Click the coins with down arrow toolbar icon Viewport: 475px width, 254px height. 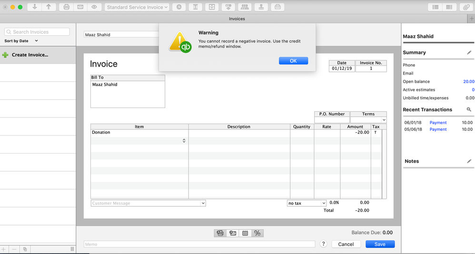228,7
